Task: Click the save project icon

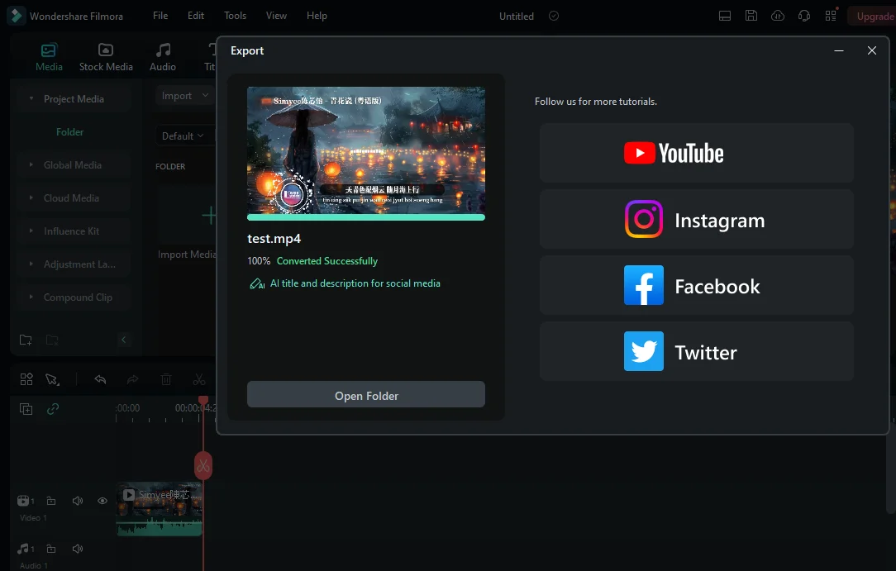Action: pos(751,16)
